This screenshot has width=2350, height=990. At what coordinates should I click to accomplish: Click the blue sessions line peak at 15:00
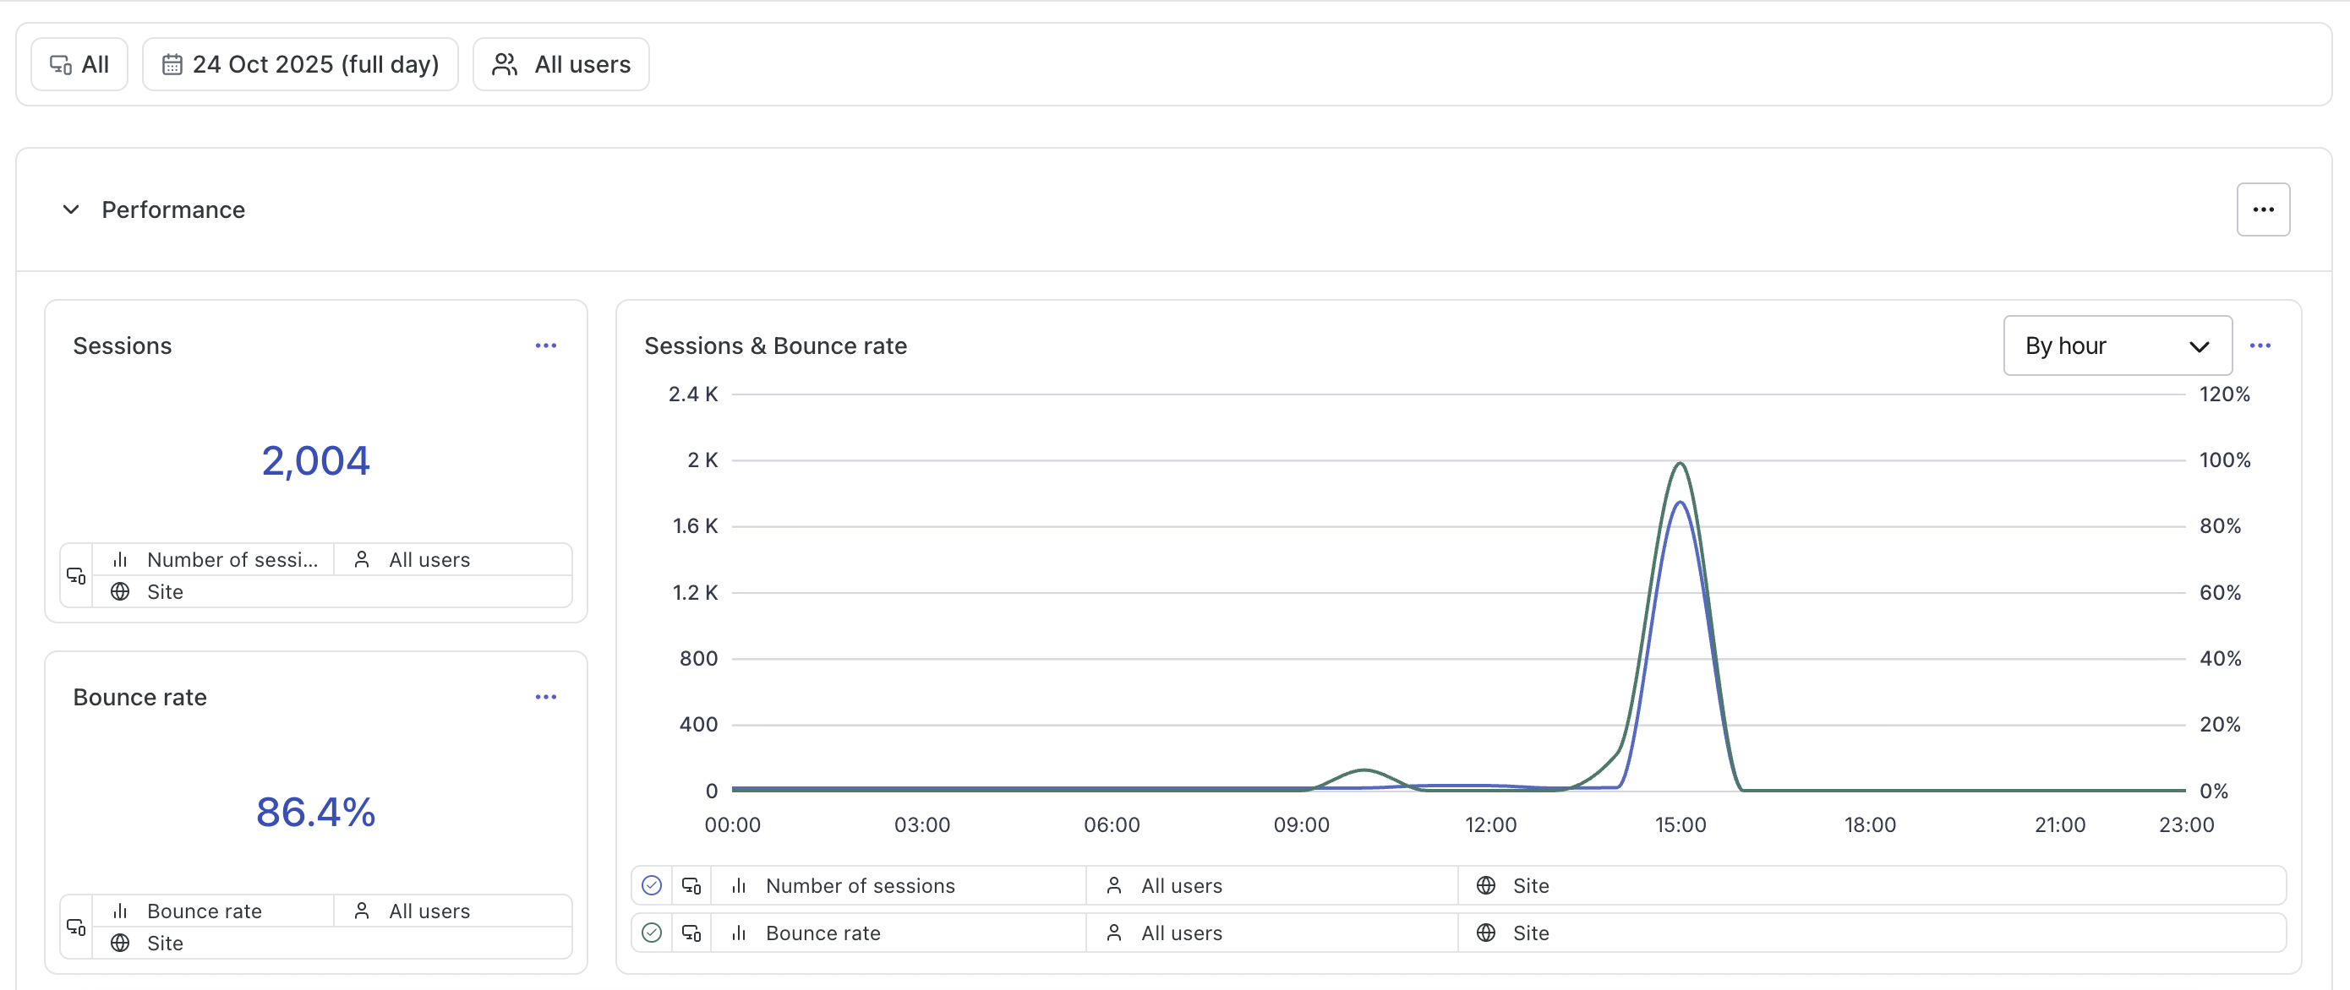1681,503
